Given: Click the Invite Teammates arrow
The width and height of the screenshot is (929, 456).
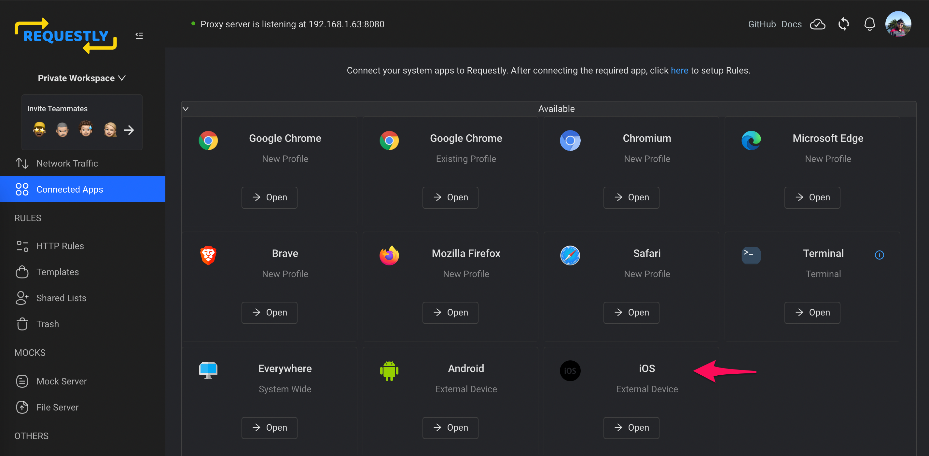Looking at the screenshot, I should (129, 130).
